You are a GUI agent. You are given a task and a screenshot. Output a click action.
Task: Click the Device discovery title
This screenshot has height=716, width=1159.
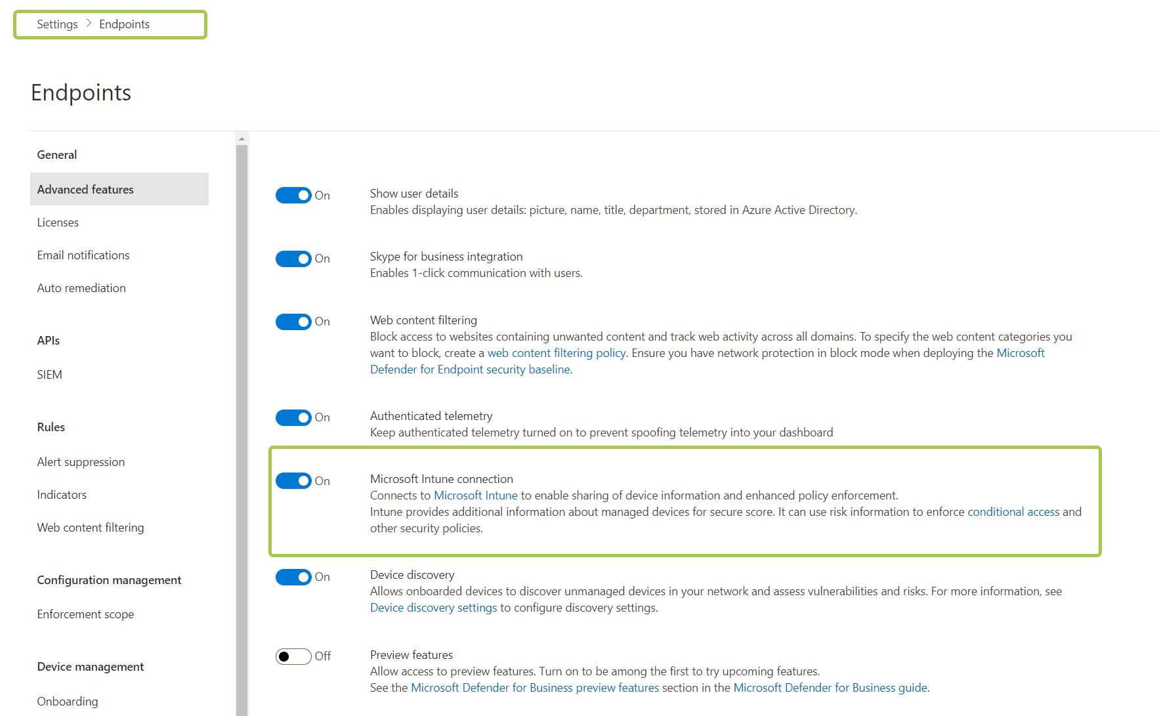click(x=412, y=575)
